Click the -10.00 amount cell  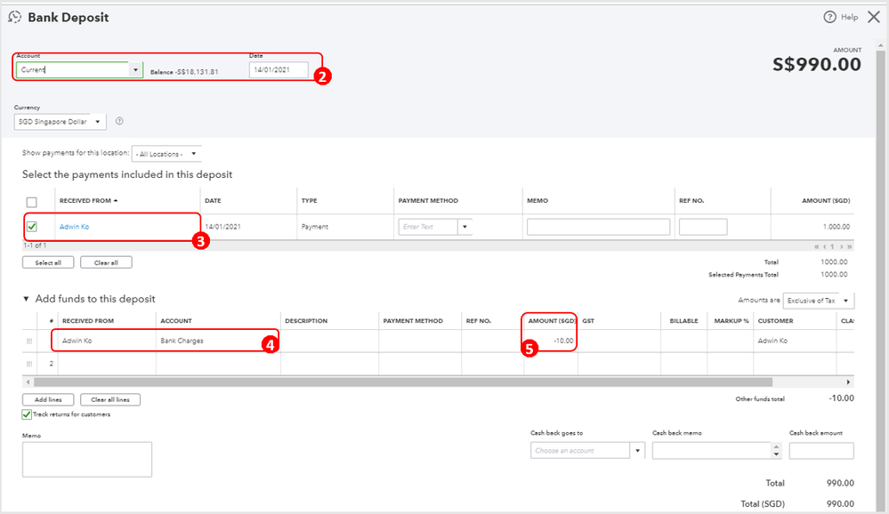(551, 341)
